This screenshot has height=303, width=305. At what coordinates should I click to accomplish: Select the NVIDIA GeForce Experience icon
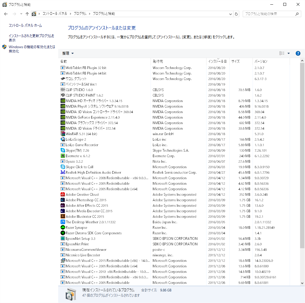click(x=63, y=117)
